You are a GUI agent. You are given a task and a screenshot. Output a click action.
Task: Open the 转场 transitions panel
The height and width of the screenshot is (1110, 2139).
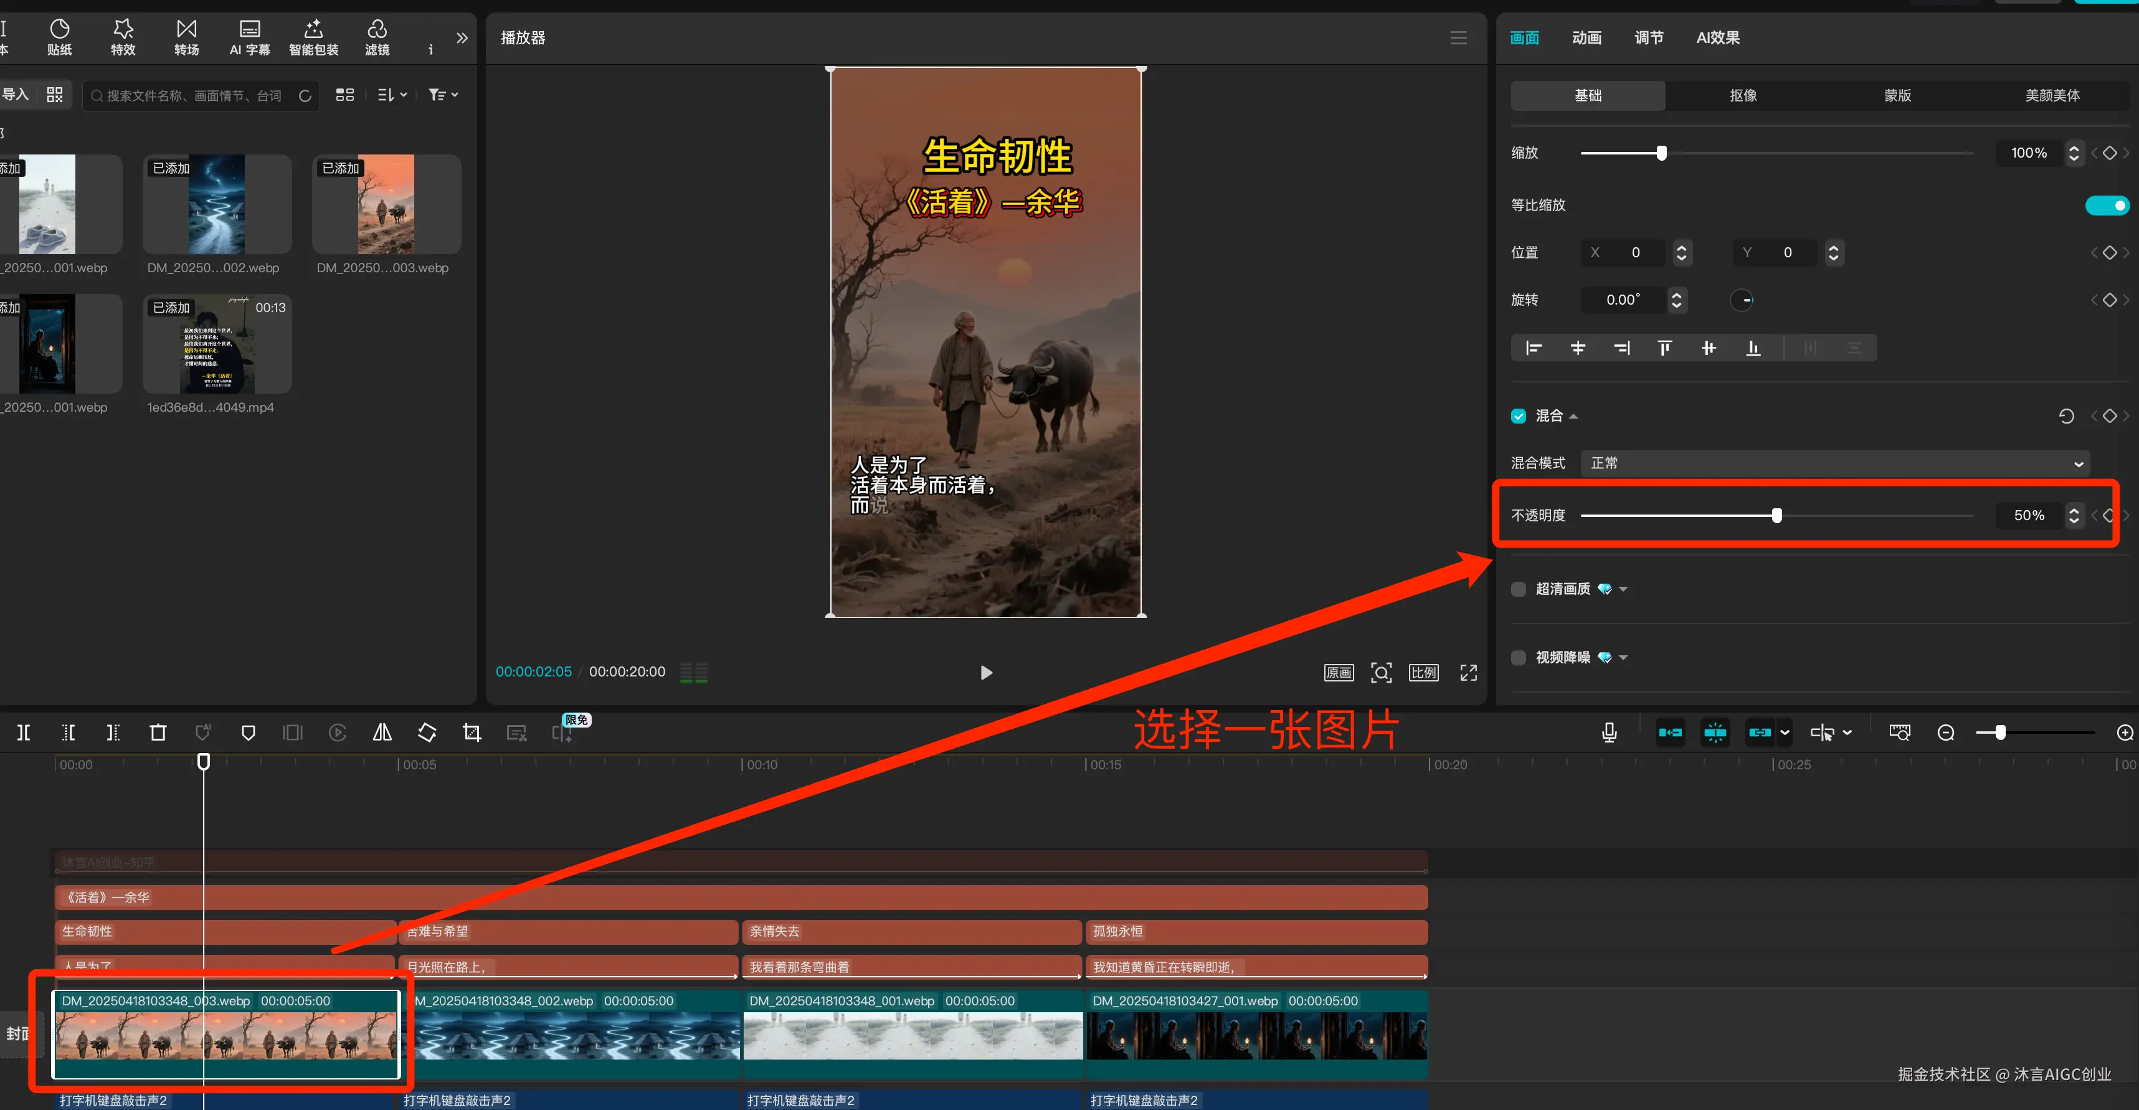click(186, 37)
